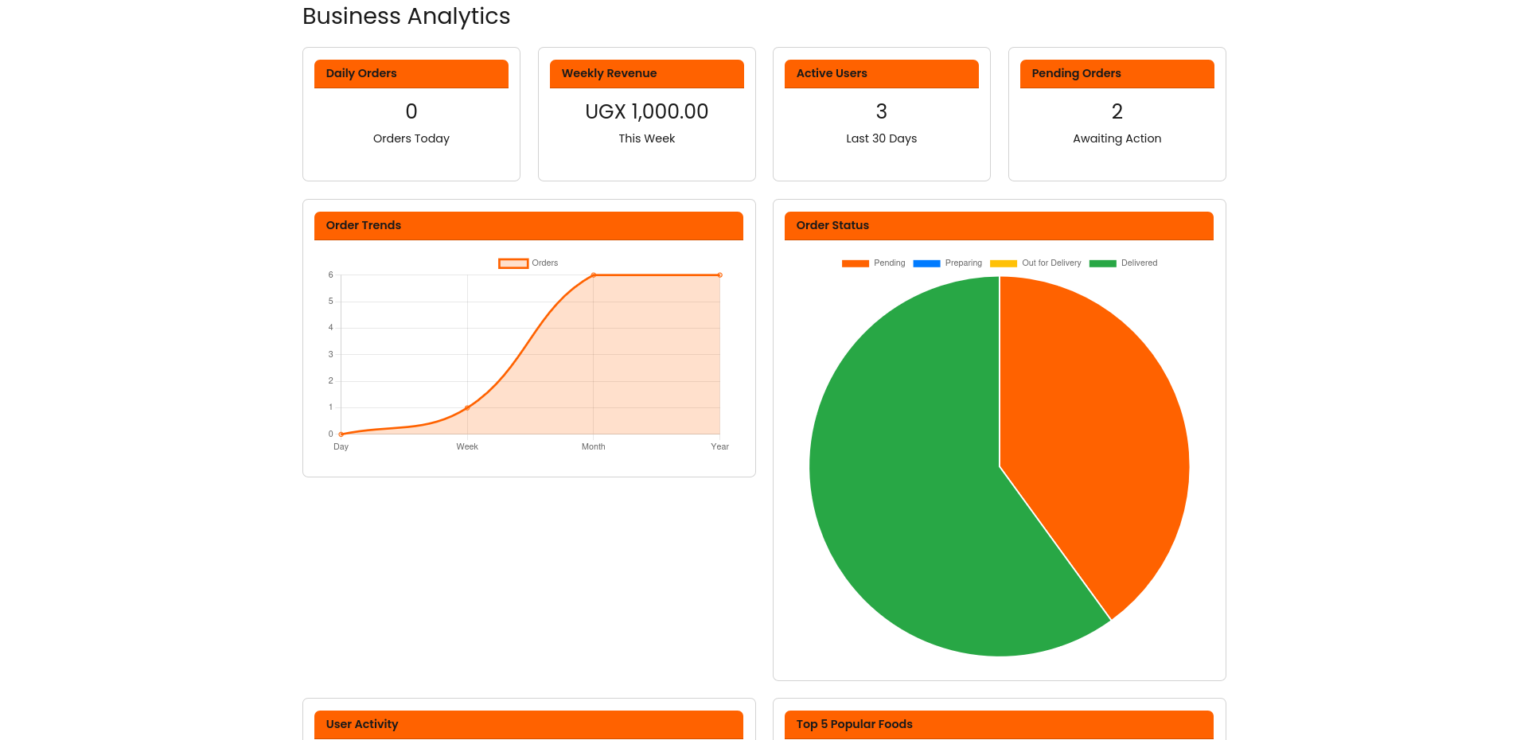Hide the Preparing series via its legend

click(x=947, y=263)
